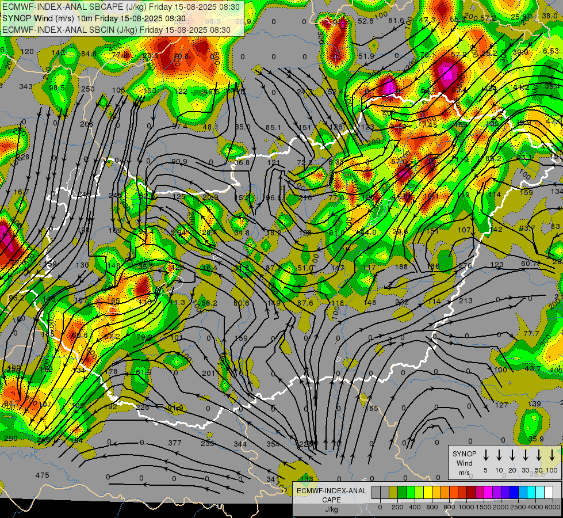The height and width of the screenshot is (518, 563).
Task: Click the map value '354'
Action: point(273,444)
